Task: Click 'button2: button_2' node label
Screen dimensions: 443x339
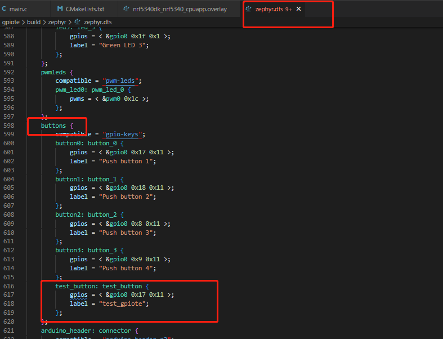Action: click(x=86, y=215)
